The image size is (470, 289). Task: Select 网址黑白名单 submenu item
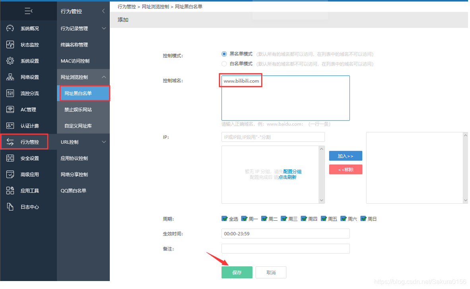coord(84,93)
